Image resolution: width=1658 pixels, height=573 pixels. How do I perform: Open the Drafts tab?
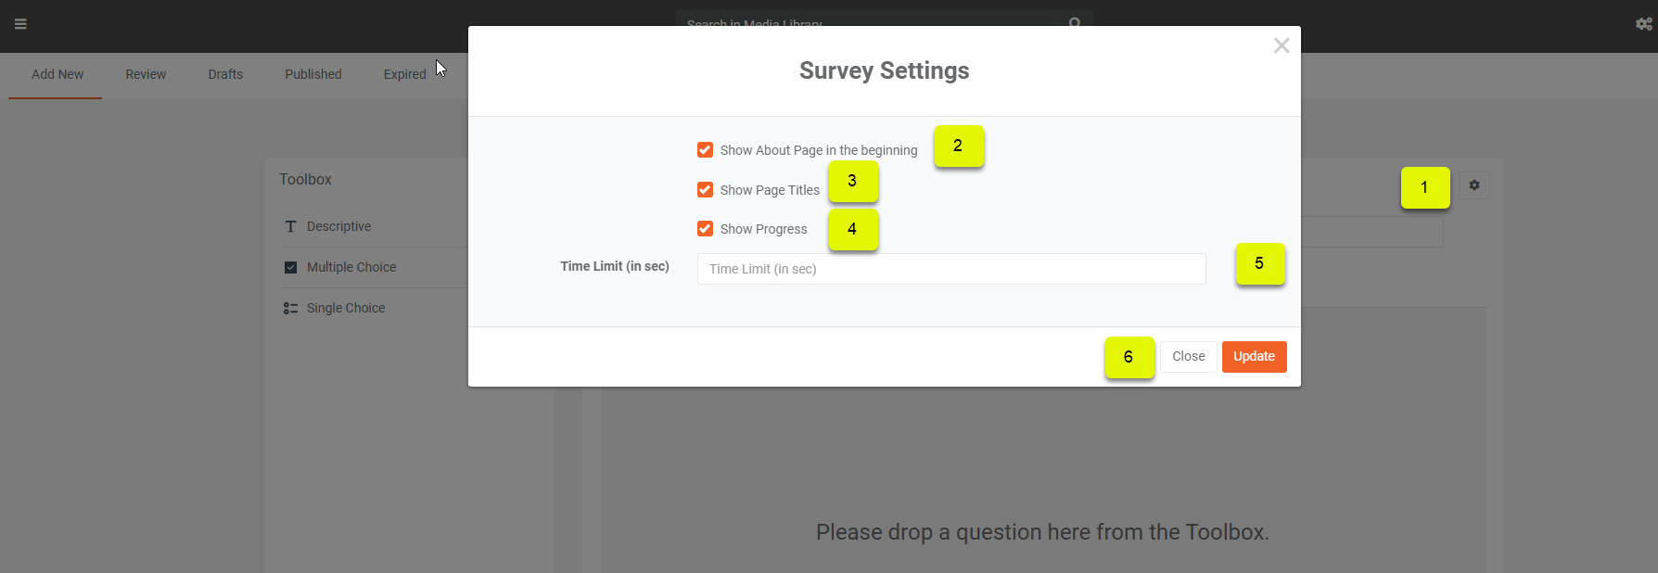click(x=225, y=74)
